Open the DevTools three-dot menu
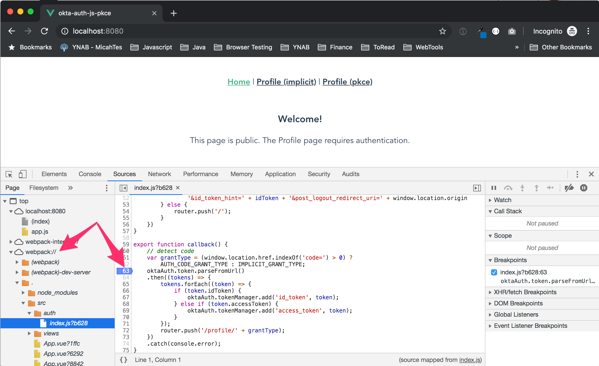 point(577,174)
